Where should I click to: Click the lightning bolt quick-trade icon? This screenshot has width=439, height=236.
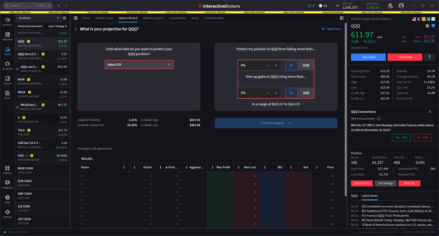coord(429,57)
